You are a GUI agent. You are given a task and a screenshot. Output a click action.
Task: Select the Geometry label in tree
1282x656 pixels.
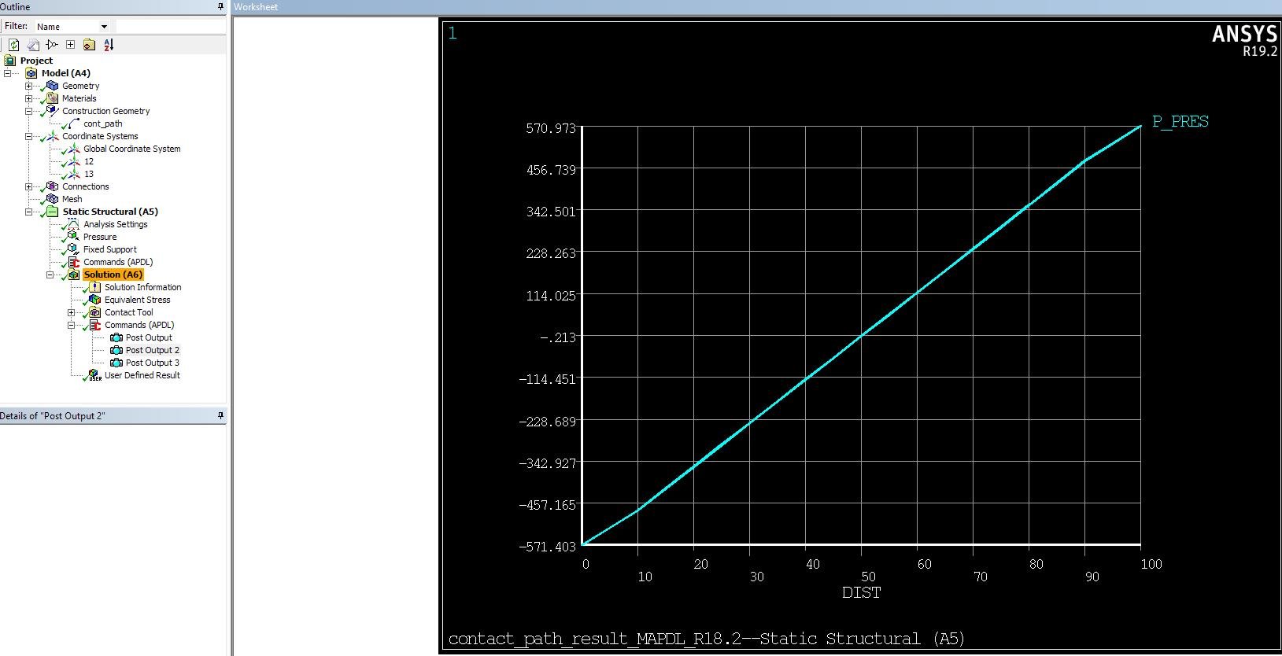click(81, 86)
